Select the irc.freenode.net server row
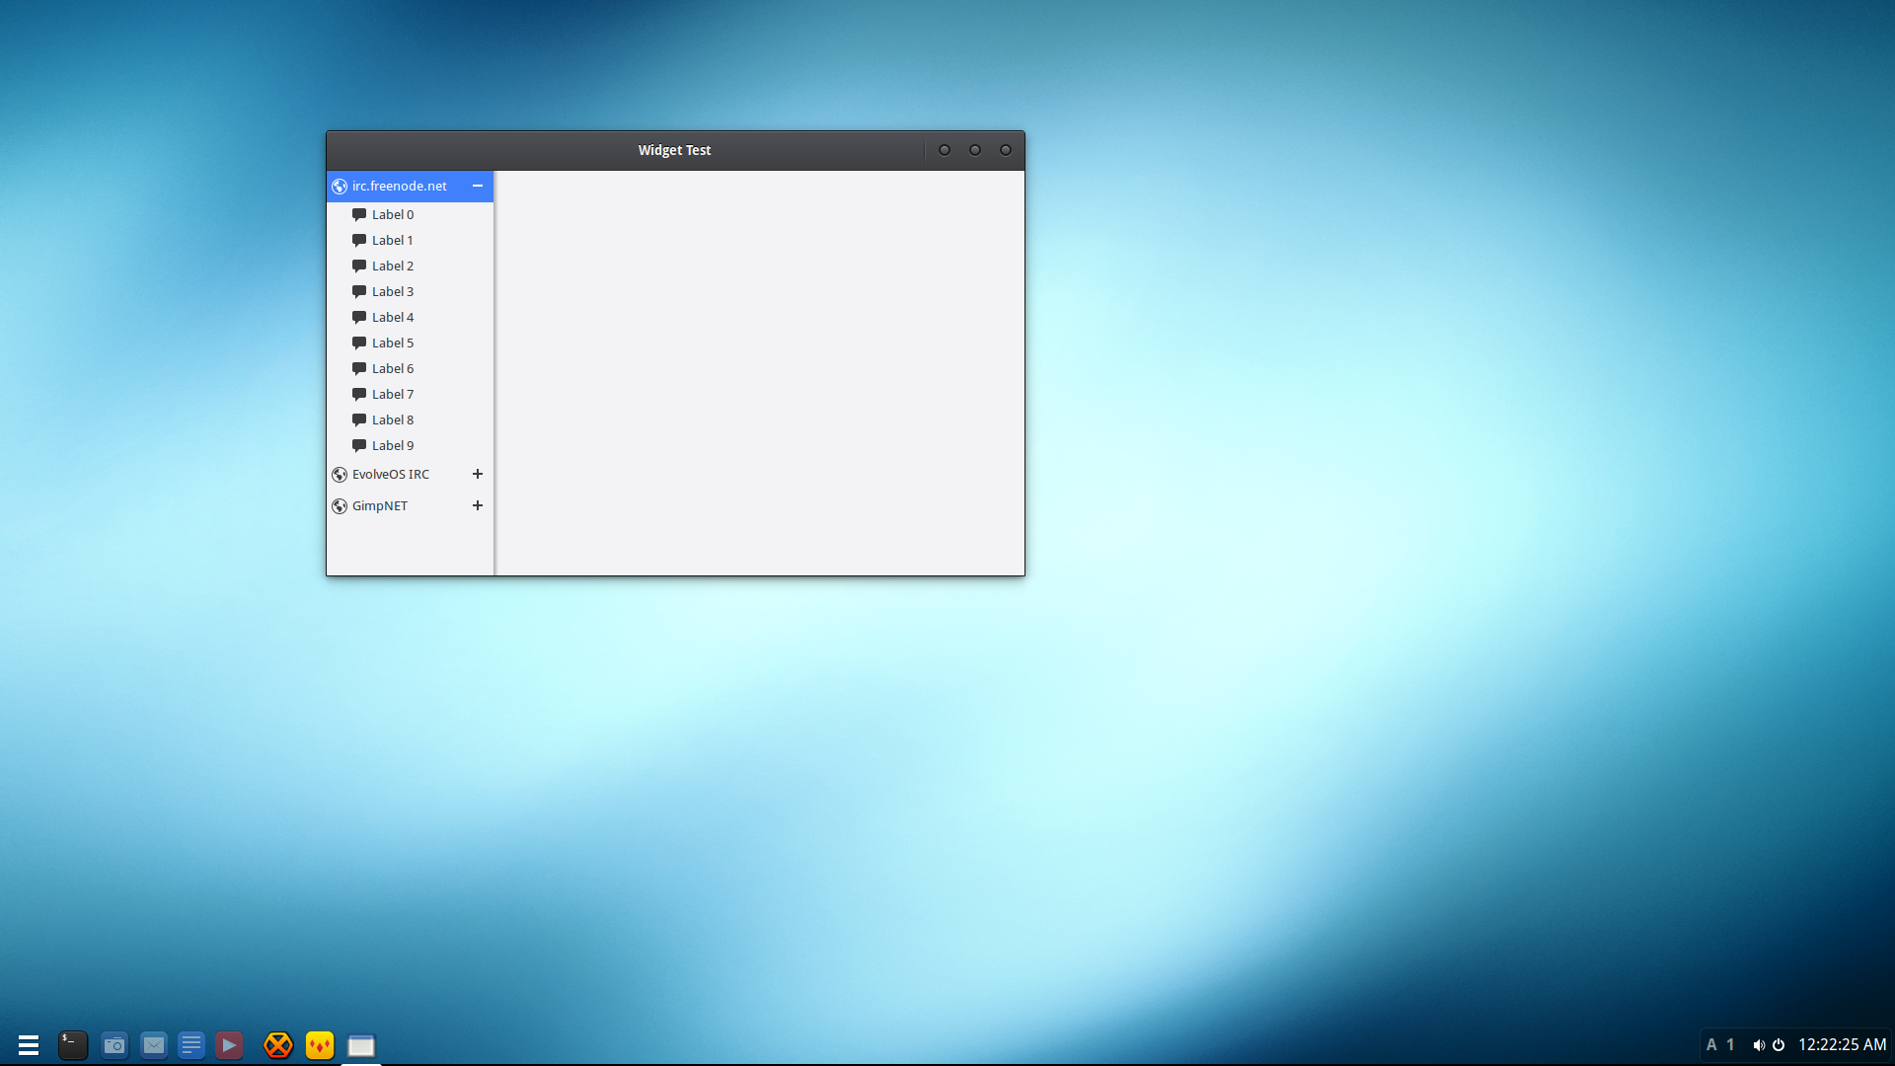 click(410, 186)
